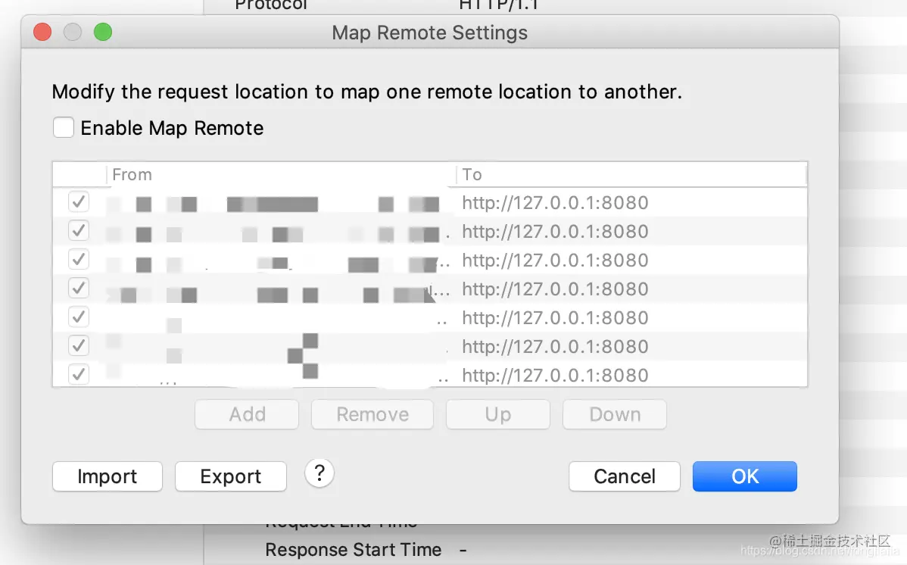Sort by the To column header
The image size is (907, 565).
coord(631,175)
